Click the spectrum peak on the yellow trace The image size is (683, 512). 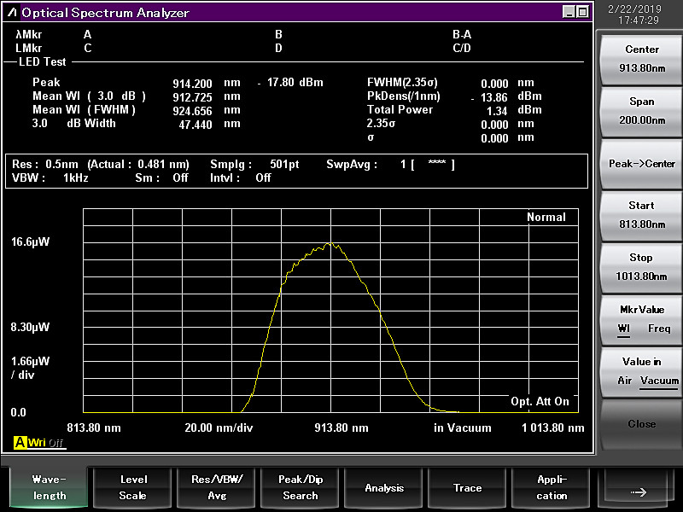(x=331, y=243)
